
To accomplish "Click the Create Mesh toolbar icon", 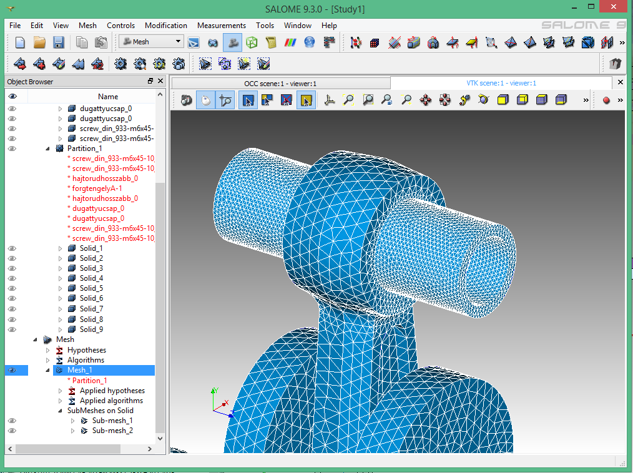I will point(20,64).
